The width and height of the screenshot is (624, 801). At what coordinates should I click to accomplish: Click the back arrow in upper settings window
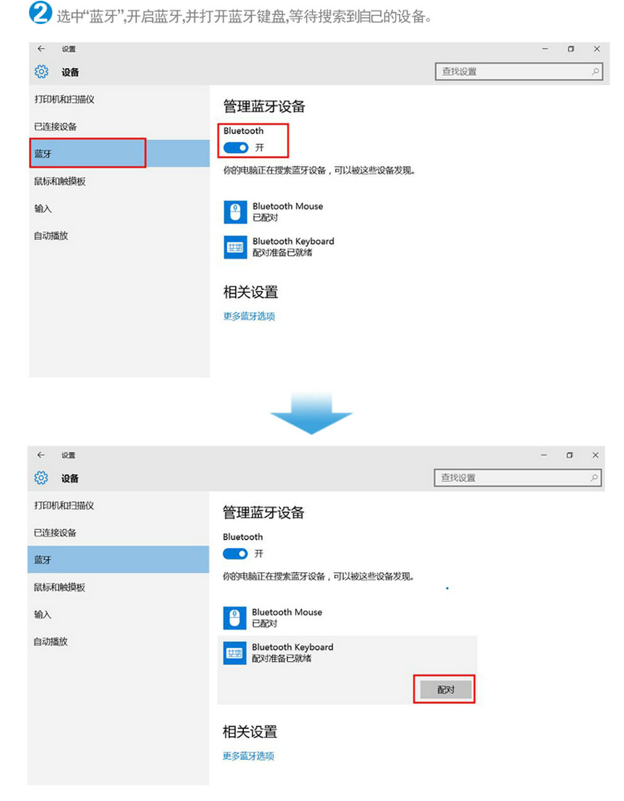point(41,49)
